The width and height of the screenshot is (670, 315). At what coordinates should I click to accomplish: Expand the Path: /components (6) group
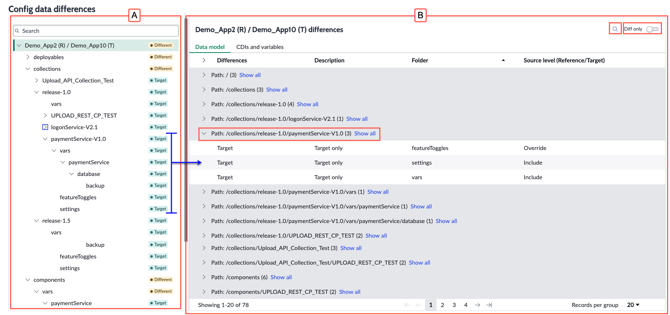coord(204,277)
